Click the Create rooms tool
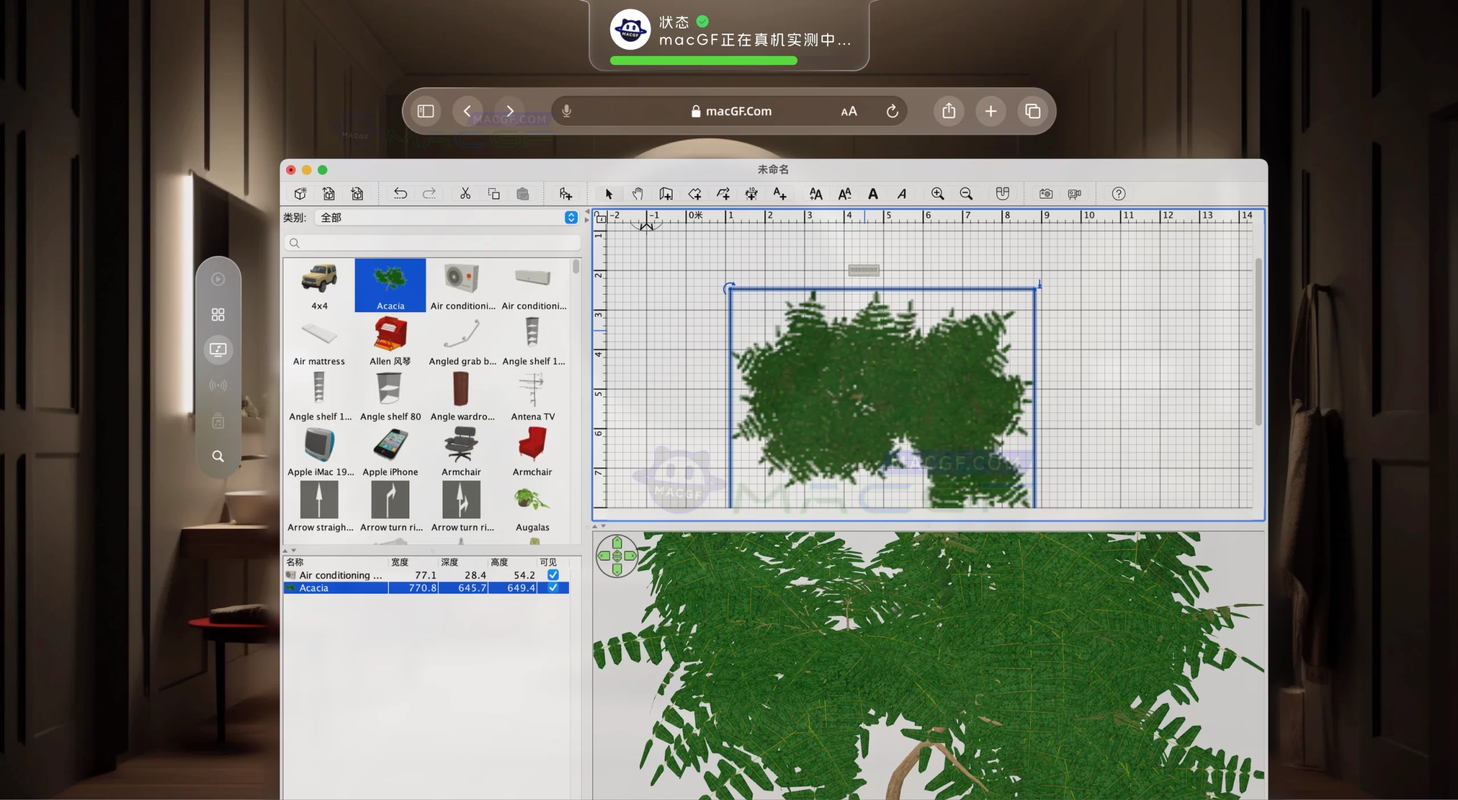This screenshot has width=1458, height=800. click(x=694, y=194)
